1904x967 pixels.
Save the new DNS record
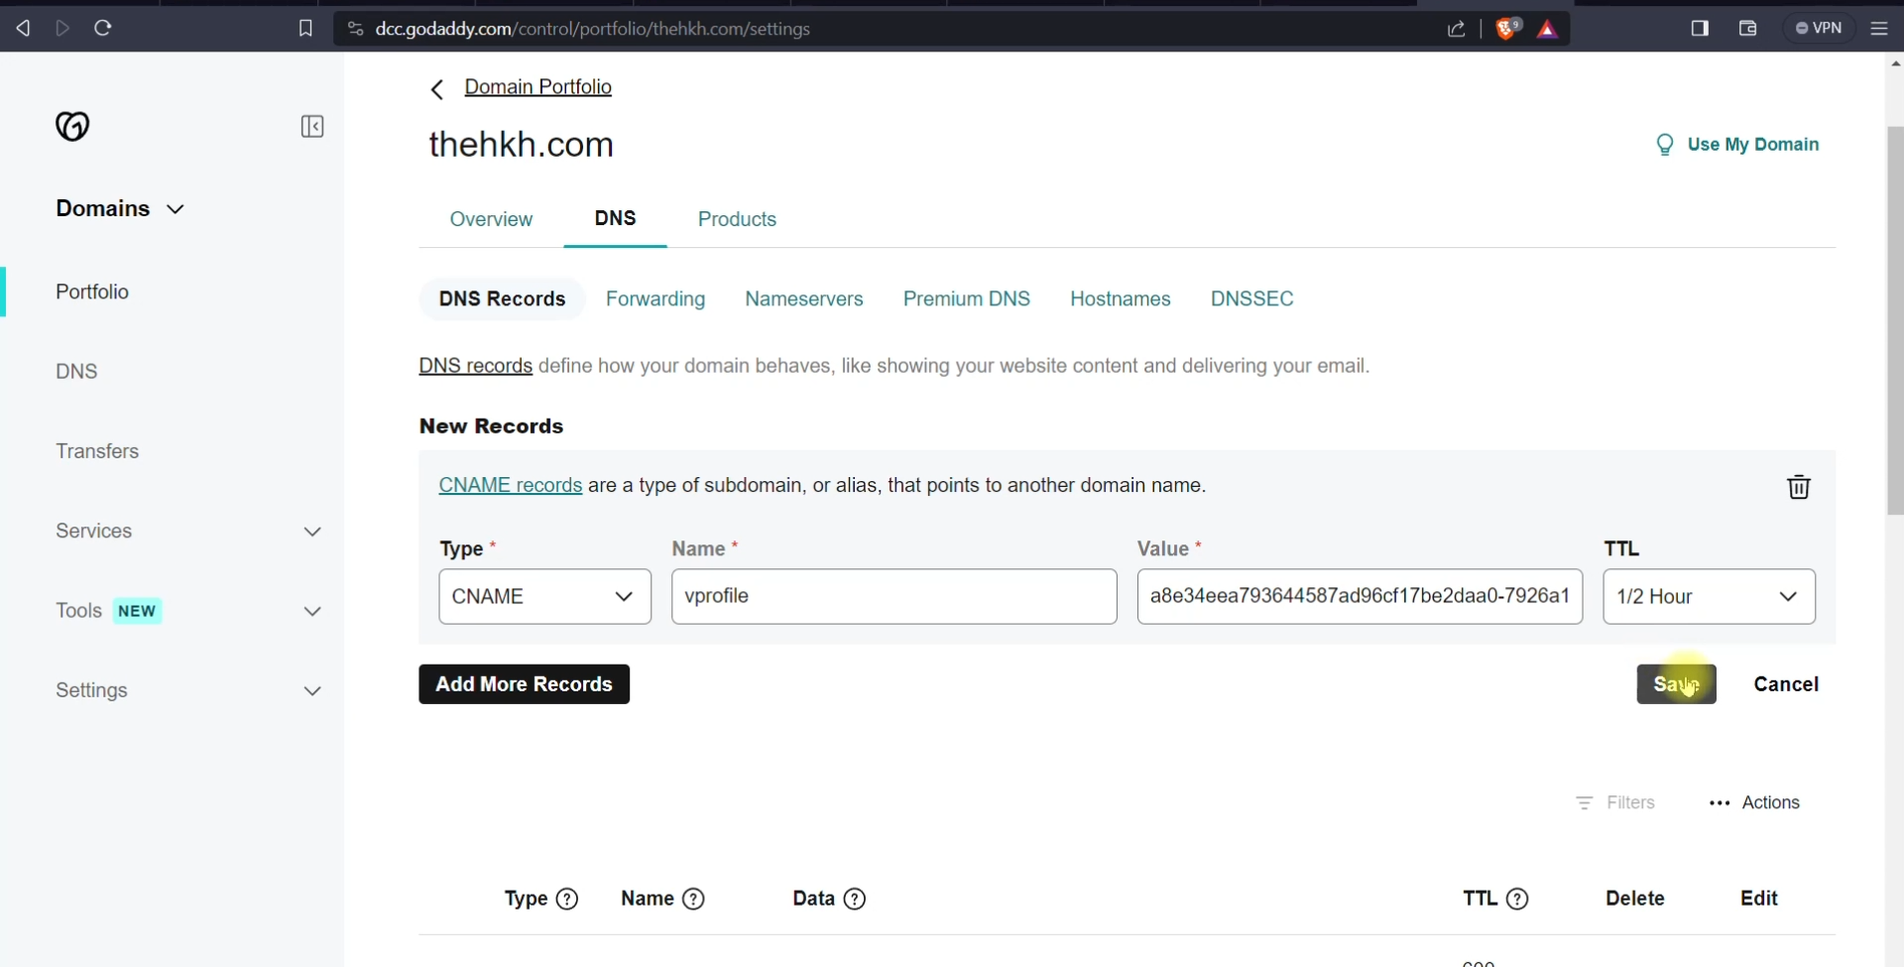[x=1676, y=684]
